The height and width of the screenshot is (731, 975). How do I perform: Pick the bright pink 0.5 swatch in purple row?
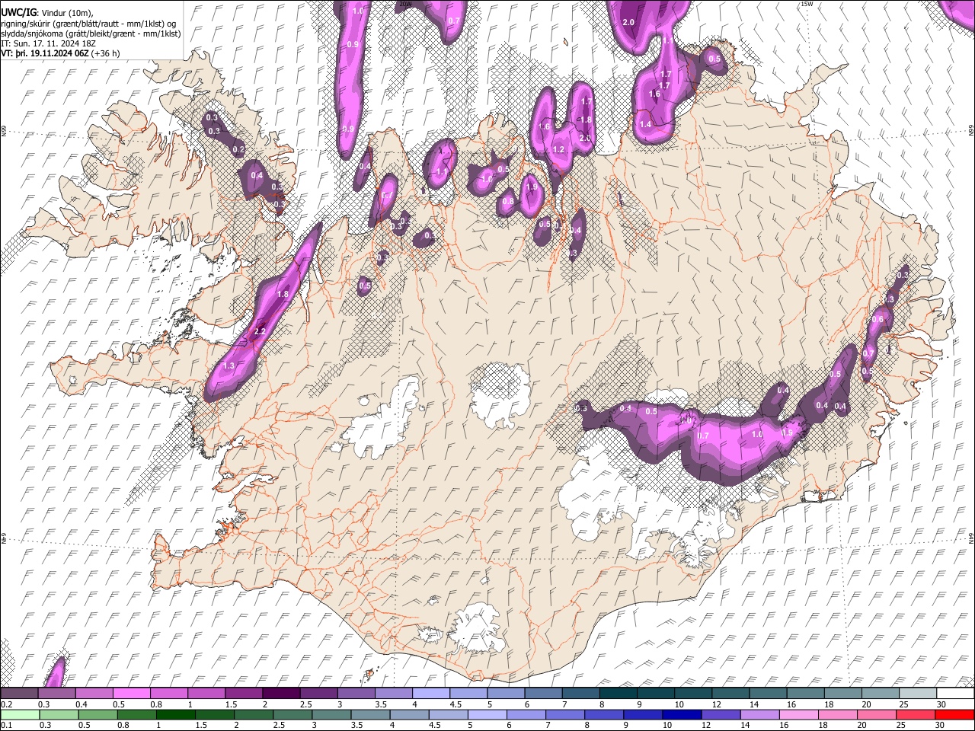click(130, 694)
